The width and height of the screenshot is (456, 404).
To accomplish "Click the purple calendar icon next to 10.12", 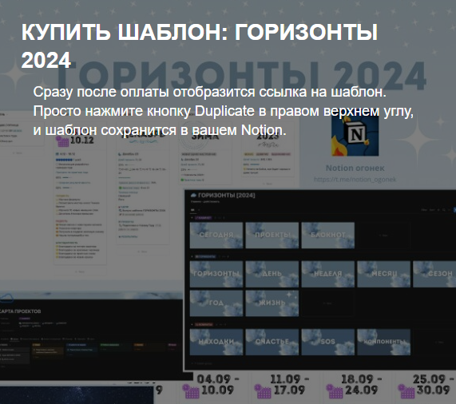I will (62, 141).
